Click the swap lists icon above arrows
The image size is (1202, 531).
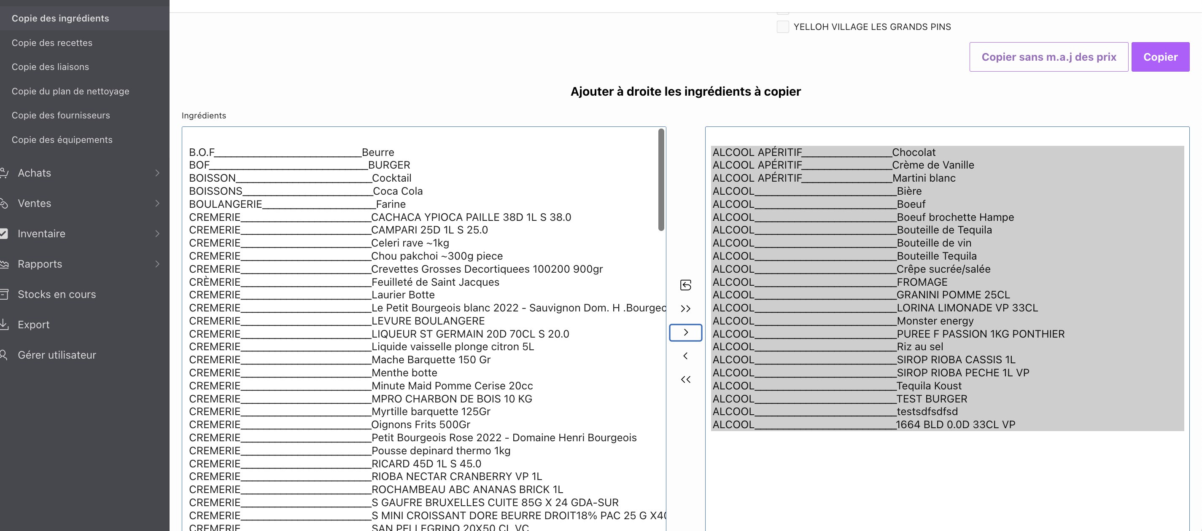tap(685, 285)
